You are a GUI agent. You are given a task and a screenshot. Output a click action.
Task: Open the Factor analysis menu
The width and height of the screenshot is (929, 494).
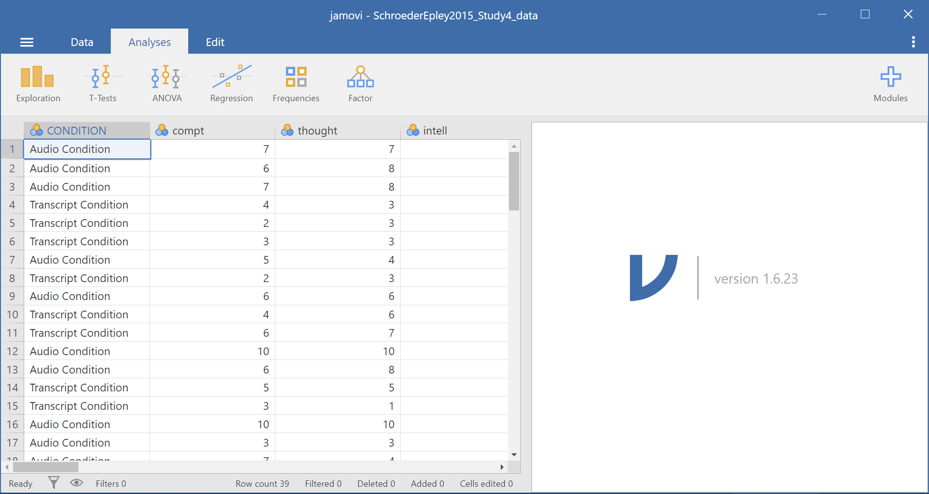pyautogui.click(x=360, y=84)
